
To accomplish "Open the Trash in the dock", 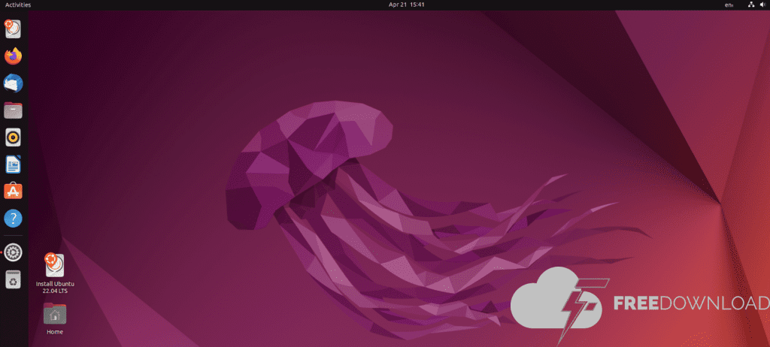I will point(13,280).
